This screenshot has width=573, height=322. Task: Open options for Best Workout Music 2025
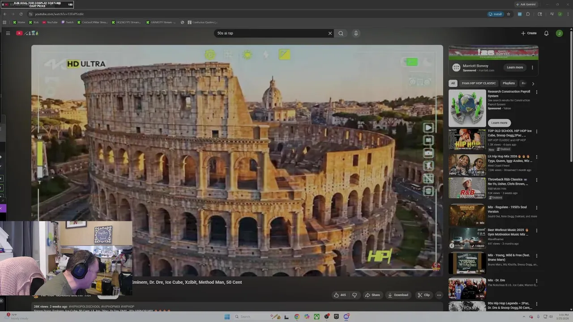coord(537,230)
